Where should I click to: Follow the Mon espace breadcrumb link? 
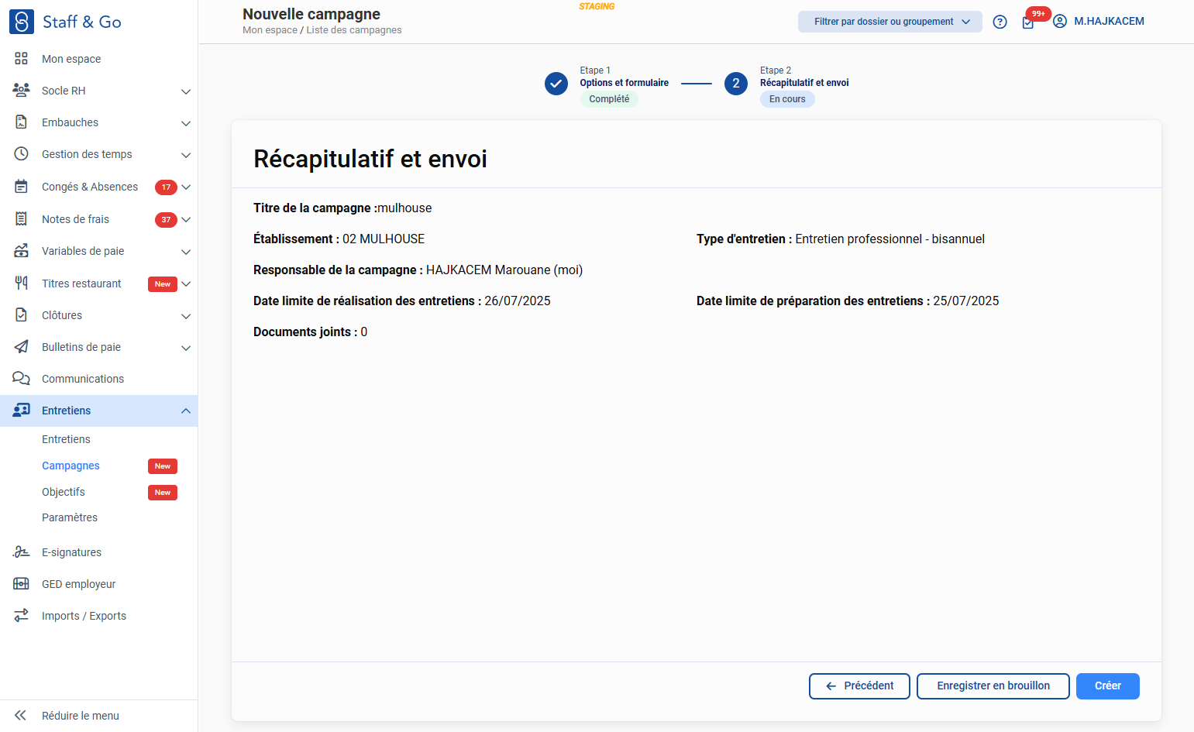pyautogui.click(x=270, y=30)
